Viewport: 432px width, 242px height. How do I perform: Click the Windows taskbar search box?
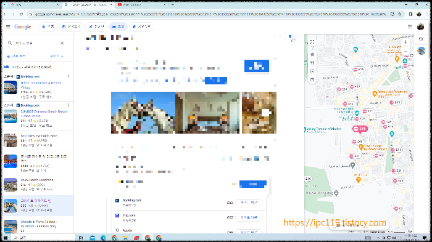point(43,238)
